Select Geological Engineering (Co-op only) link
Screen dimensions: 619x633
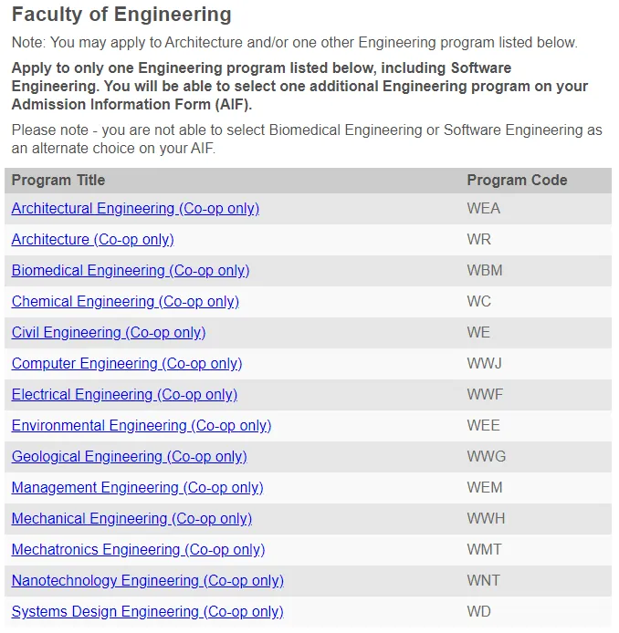(129, 457)
